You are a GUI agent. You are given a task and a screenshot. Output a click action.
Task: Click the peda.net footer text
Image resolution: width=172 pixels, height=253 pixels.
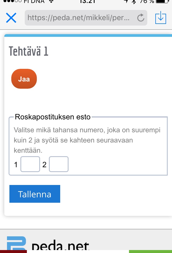(x=60, y=246)
